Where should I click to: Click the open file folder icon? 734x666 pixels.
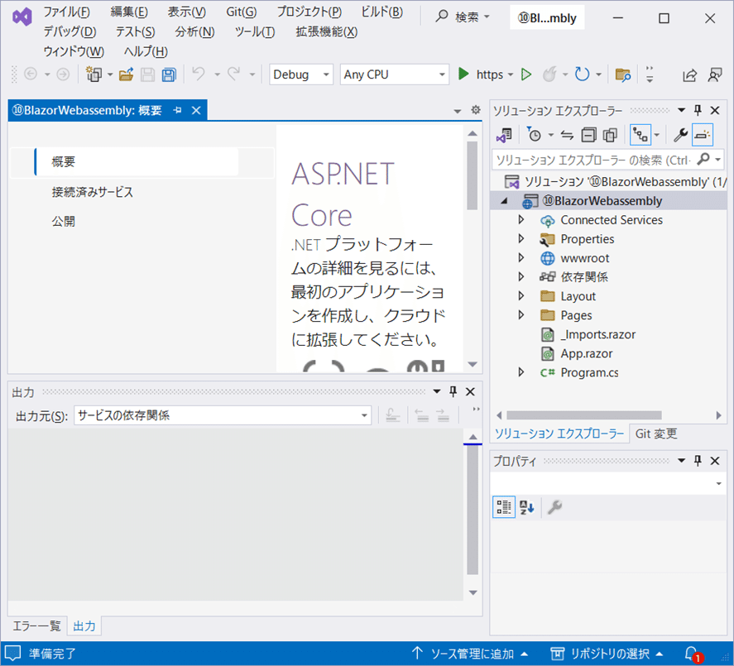pos(126,74)
